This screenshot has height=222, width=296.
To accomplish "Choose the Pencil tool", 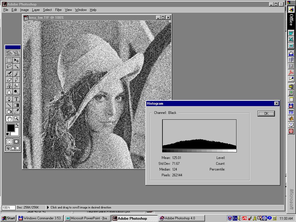I will click(x=16, y=80).
